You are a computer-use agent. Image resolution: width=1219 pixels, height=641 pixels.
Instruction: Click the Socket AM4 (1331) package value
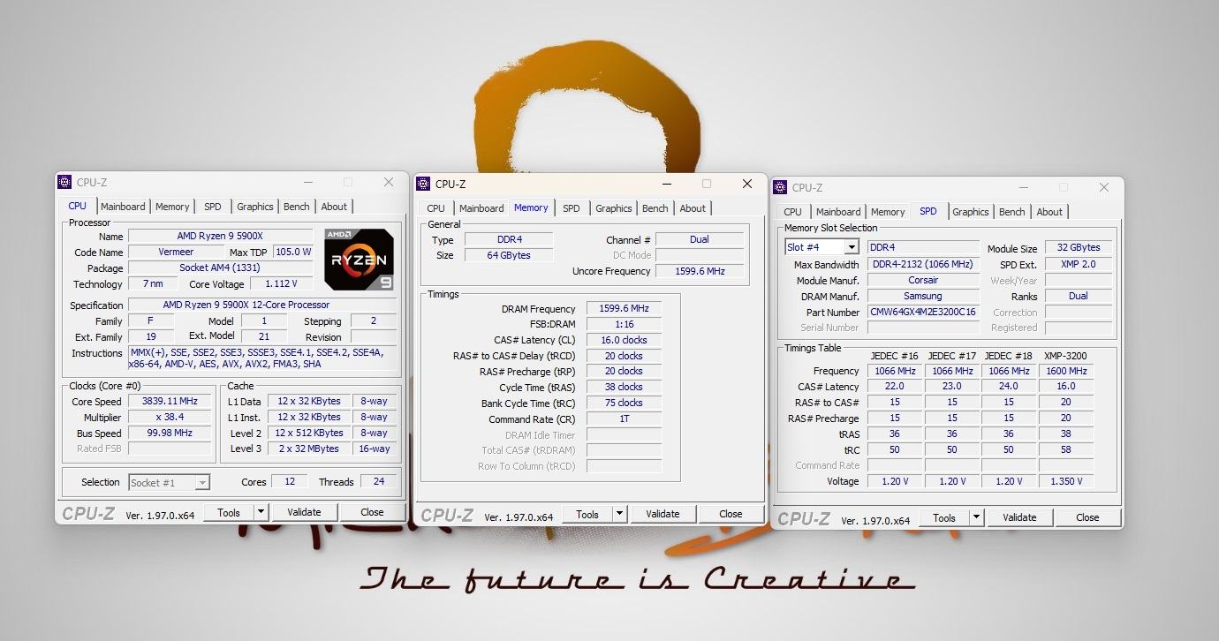pos(220,268)
